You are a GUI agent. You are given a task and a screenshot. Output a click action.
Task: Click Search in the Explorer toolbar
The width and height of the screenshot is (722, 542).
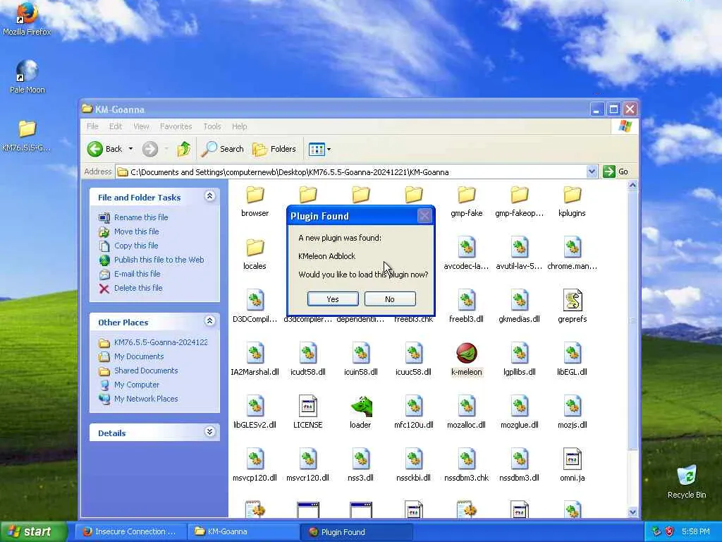click(x=224, y=149)
